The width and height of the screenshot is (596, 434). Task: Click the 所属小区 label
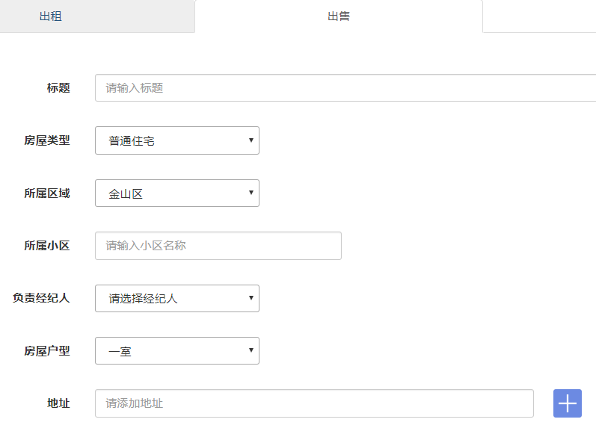(47, 246)
